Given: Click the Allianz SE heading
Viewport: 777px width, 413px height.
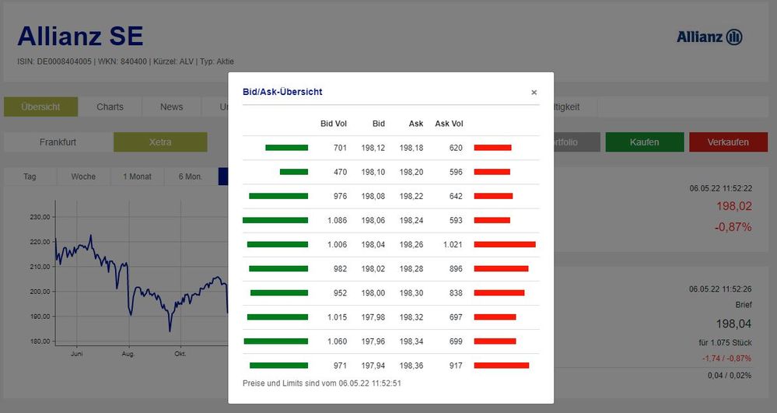Looking at the screenshot, I should click(80, 37).
